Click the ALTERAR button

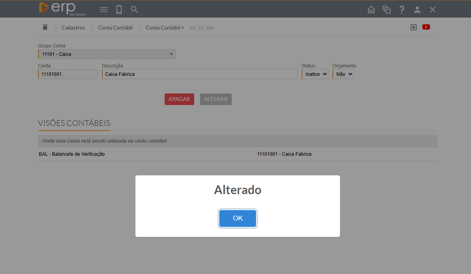point(216,99)
